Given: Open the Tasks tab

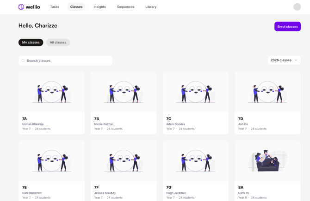Looking at the screenshot, I should pos(55,7).
